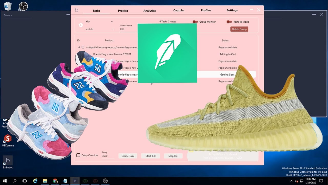
Task: Click the 6 Tasks Created label
Action: (x=168, y=22)
